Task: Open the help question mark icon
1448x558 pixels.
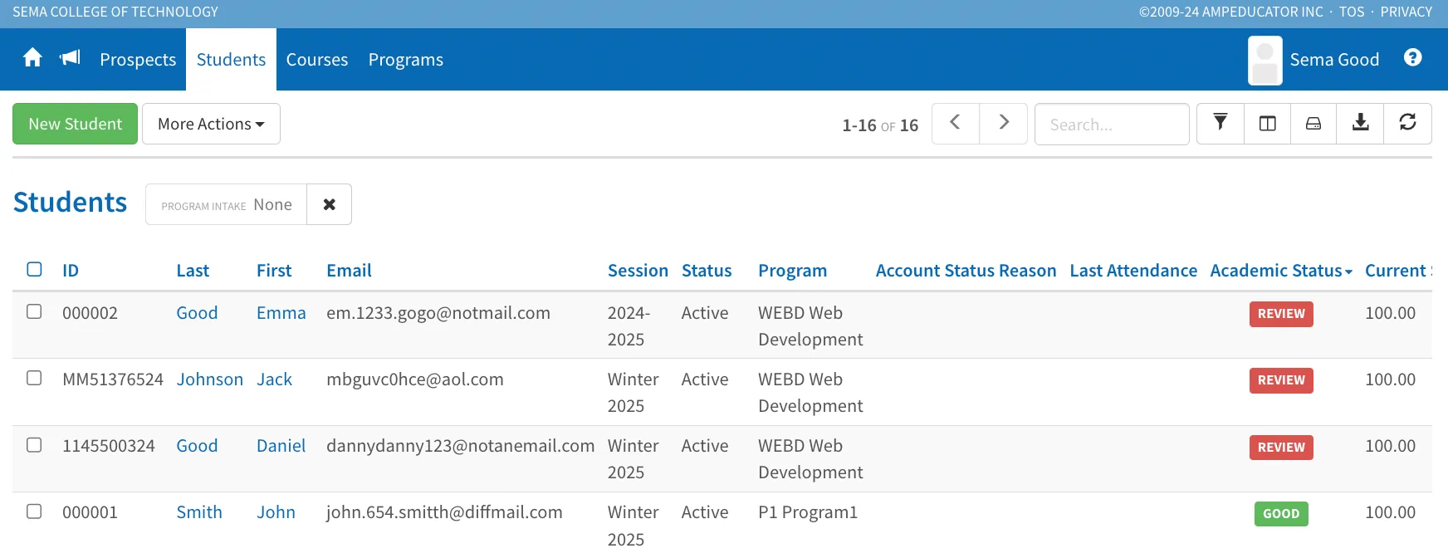Action: point(1412,57)
